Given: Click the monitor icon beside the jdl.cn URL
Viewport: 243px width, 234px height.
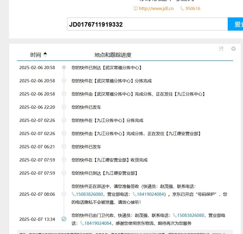Looking at the screenshot, I should pos(136,8).
